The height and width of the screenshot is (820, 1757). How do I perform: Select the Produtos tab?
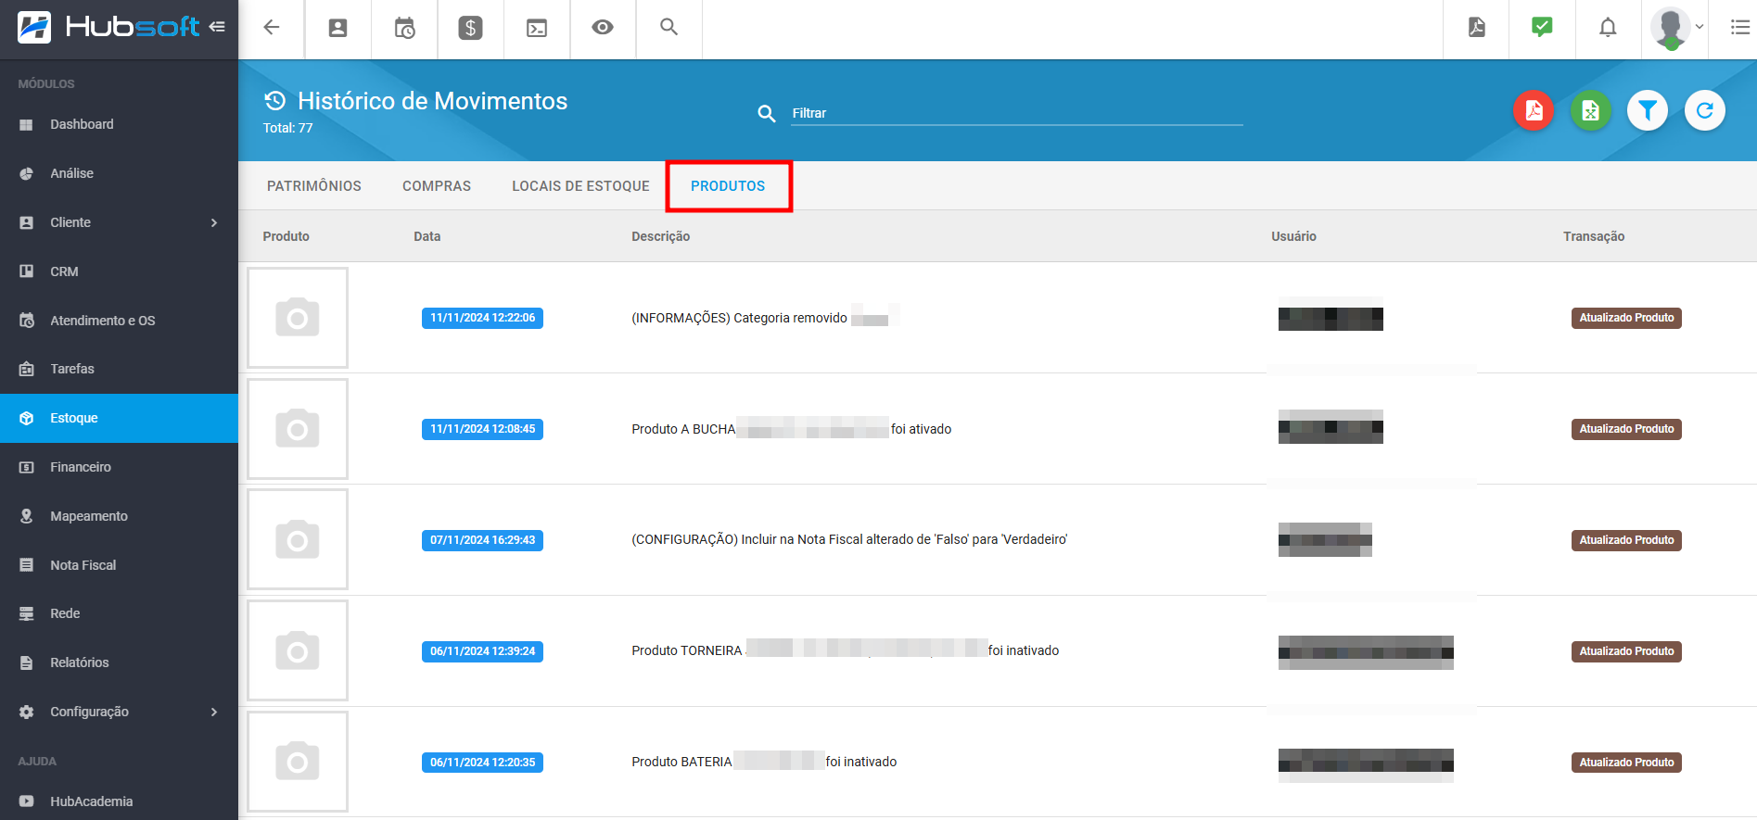(x=728, y=186)
